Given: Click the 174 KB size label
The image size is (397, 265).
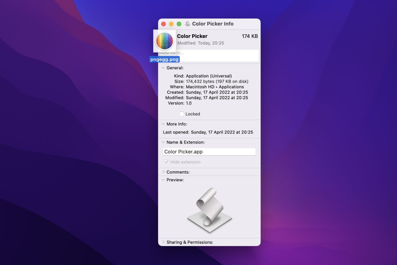Looking at the screenshot, I should point(250,36).
